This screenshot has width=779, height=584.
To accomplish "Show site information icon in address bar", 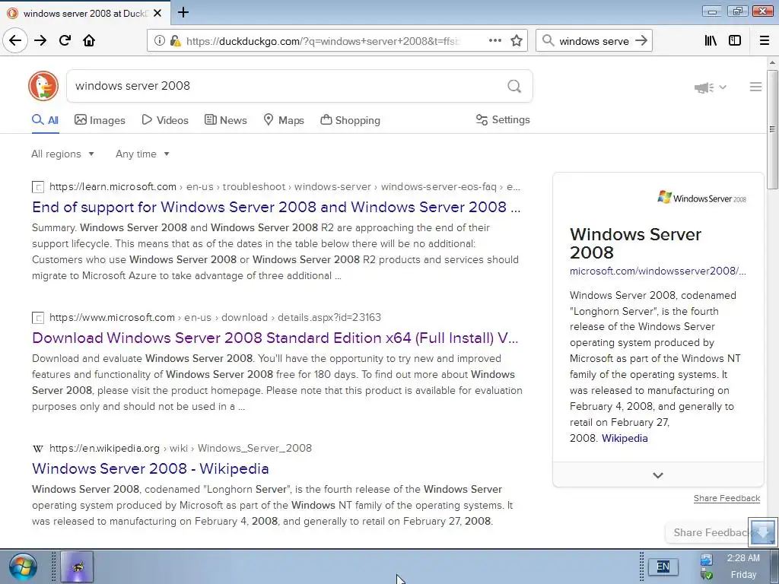I will pyautogui.click(x=160, y=41).
